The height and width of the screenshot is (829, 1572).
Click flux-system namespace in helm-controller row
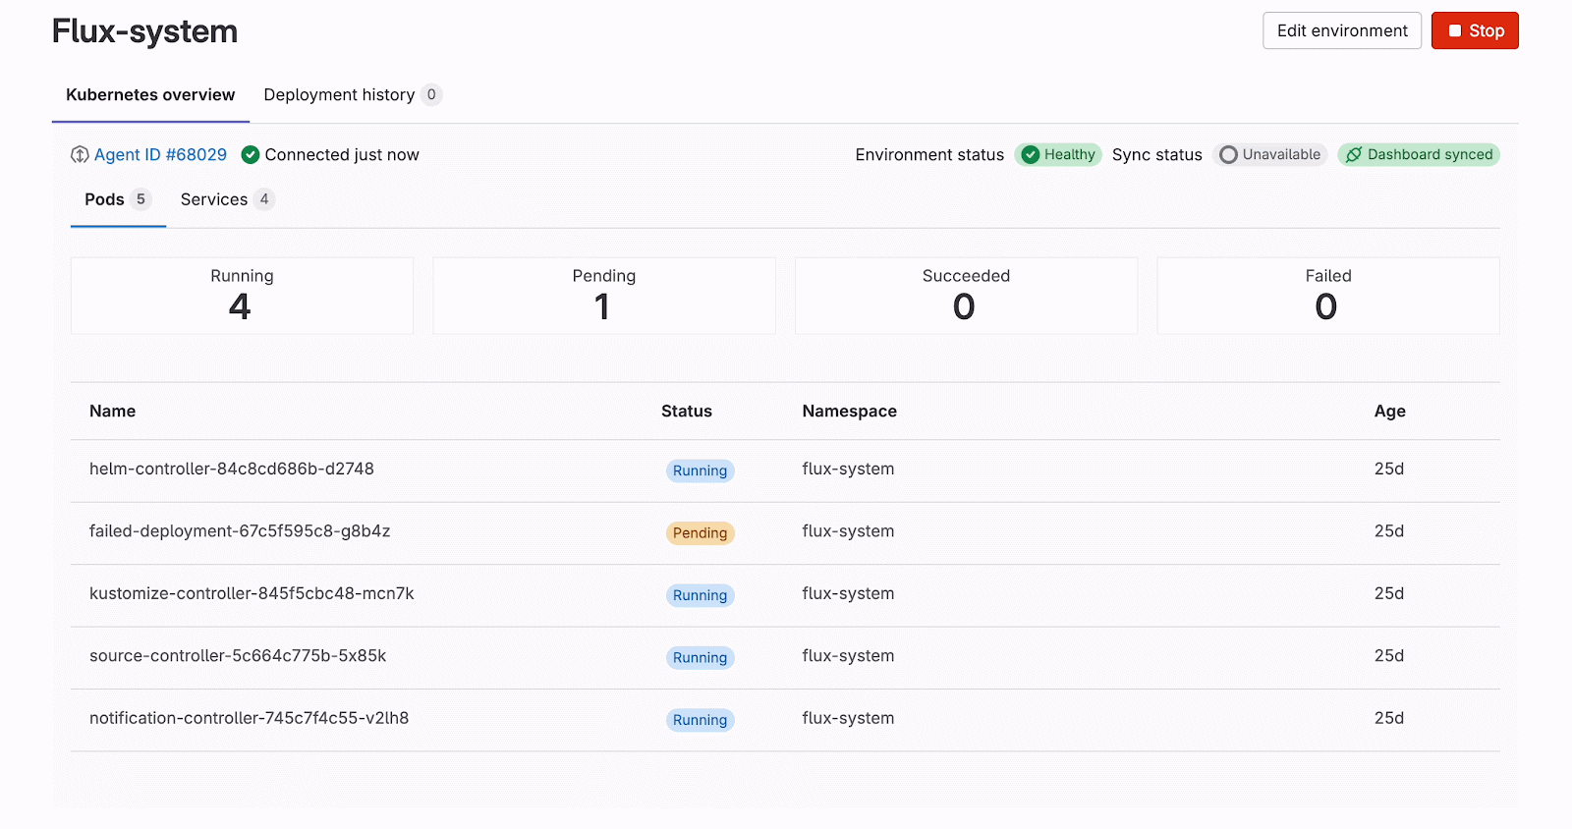tap(848, 470)
